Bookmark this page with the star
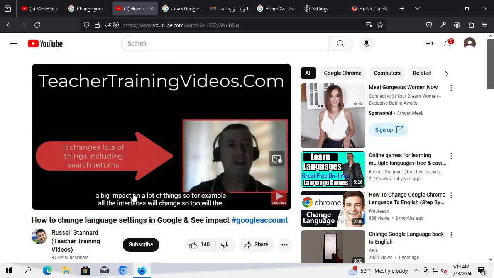The width and height of the screenshot is (494, 278). 380,25
